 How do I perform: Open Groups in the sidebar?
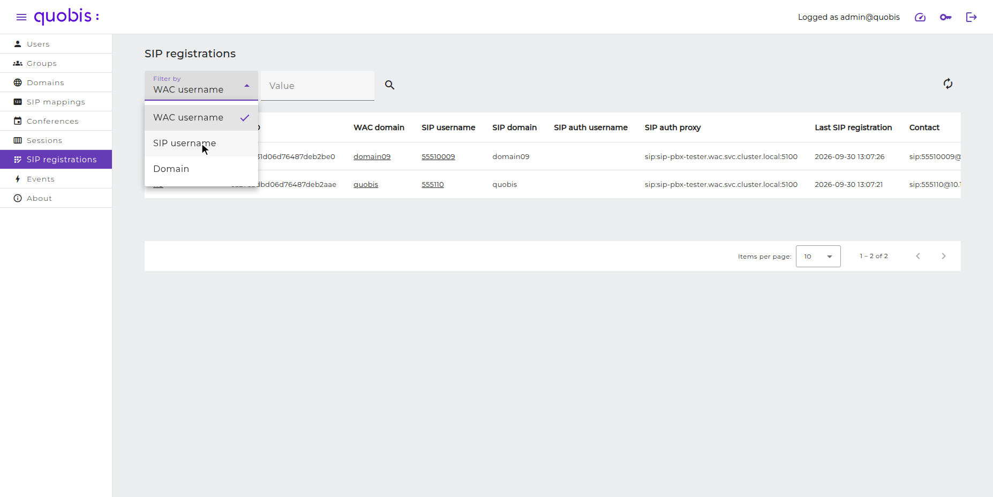[x=56, y=63]
